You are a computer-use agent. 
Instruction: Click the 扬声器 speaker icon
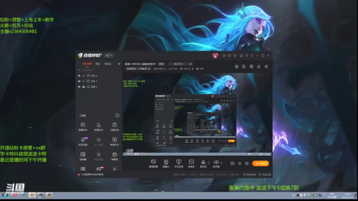pyautogui.click(x=216, y=162)
